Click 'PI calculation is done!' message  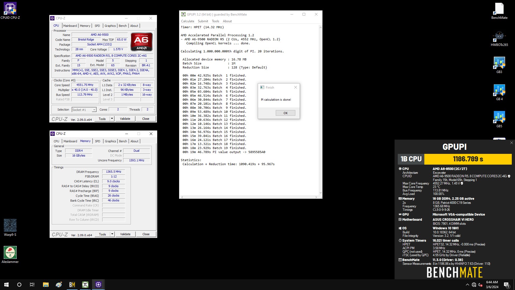(276, 100)
